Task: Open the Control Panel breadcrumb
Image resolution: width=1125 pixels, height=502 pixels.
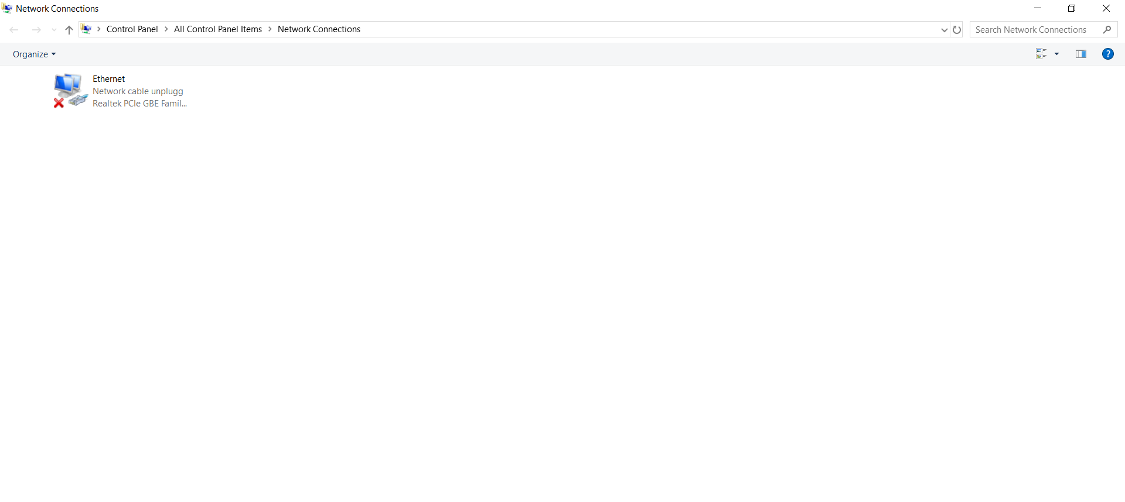Action: tap(132, 29)
